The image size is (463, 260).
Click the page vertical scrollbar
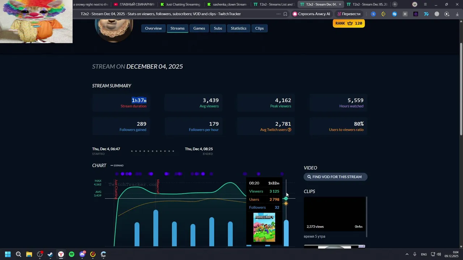pos(461,88)
